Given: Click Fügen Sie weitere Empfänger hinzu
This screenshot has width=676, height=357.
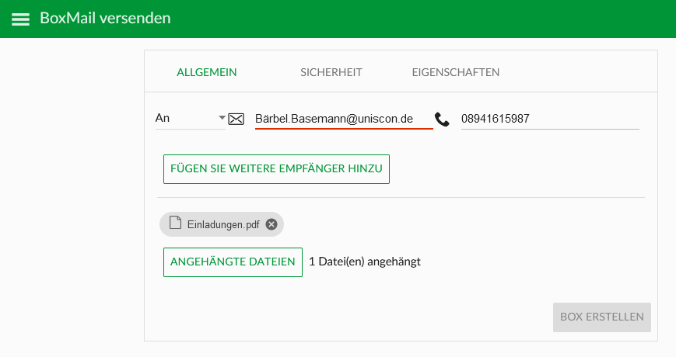Looking at the screenshot, I should pos(276,169).
